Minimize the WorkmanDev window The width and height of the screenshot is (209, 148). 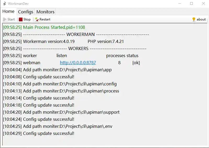tap(179, 4)
